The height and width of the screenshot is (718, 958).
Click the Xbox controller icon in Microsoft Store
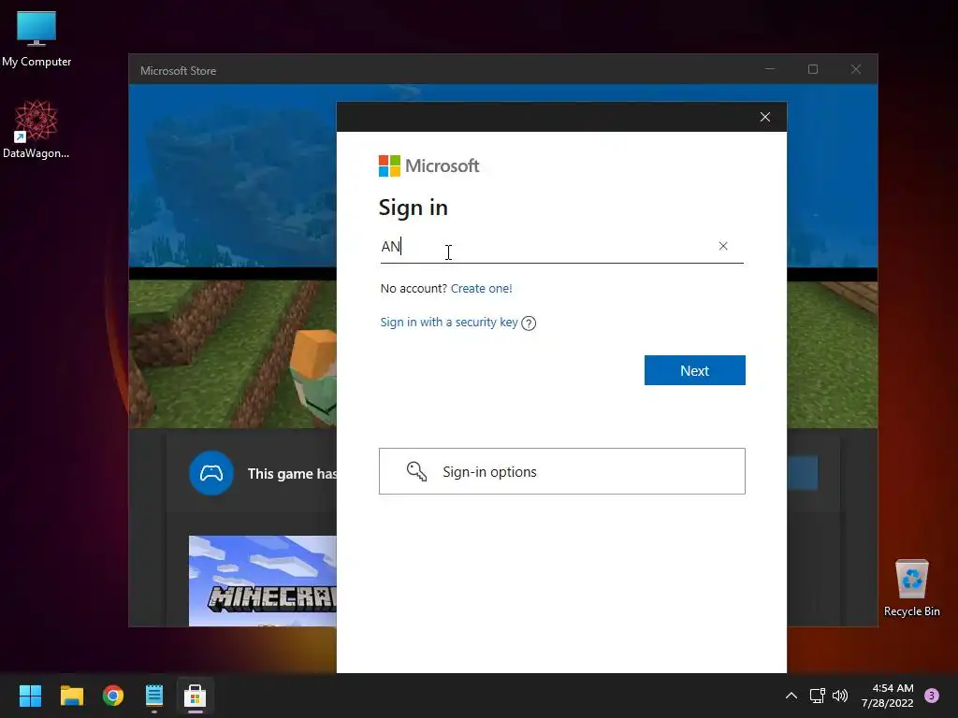click(x=211, y=473)
